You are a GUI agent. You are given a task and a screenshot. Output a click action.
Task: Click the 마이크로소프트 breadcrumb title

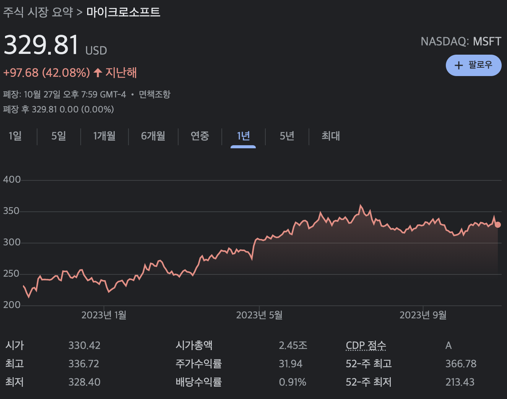click(123, 12)
